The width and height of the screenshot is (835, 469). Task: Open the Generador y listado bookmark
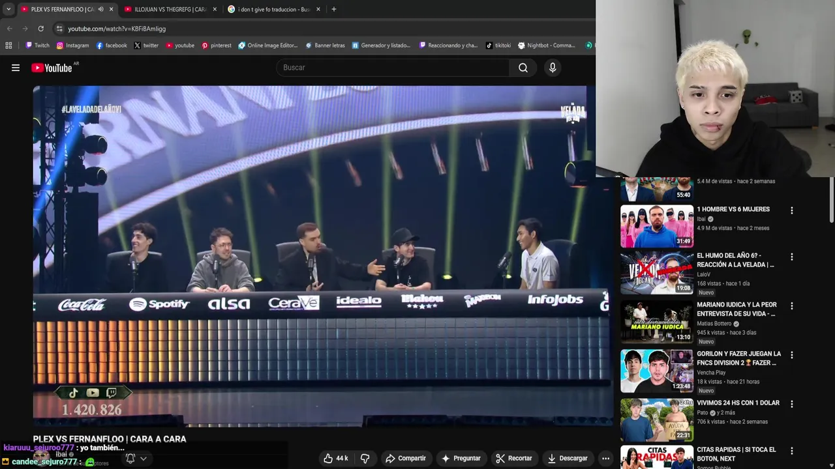coord(381,46)
